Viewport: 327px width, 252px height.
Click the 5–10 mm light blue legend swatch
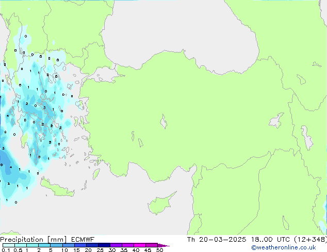56,245
